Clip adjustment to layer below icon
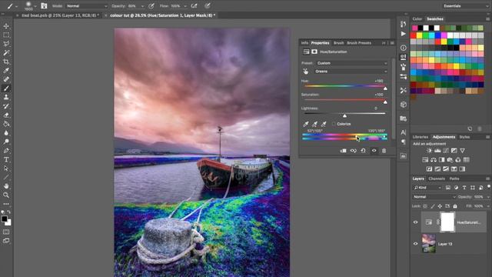Screen dimensions: 492x277 (x=344, y=151)
